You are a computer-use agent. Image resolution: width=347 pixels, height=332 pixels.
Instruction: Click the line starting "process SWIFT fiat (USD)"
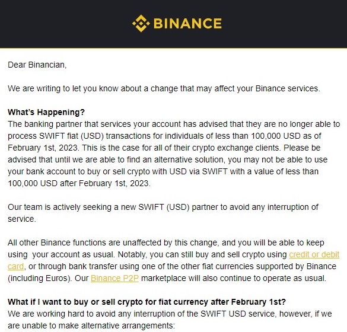click(164, 136)
